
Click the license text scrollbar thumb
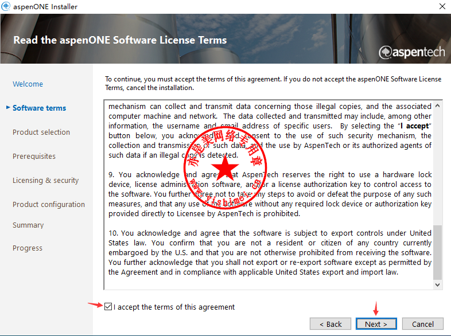coord(437,252)
